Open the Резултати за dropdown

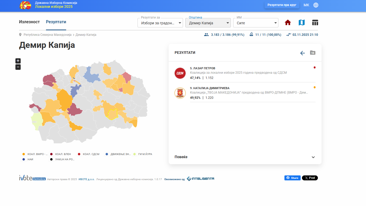tap(160, 23)
